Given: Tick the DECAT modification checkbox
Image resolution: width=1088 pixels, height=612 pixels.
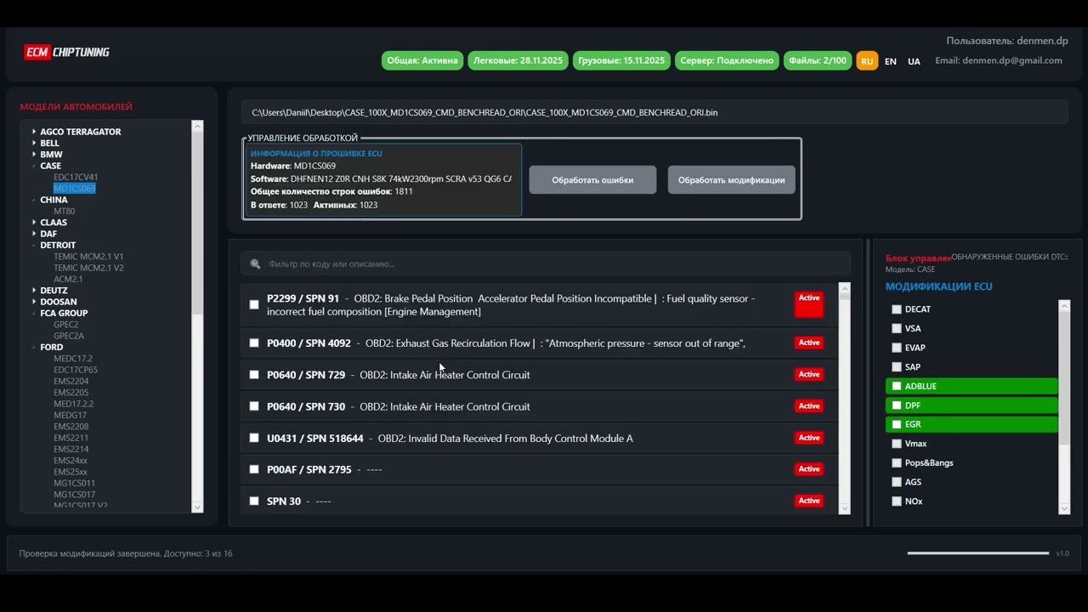Looking at the screenshot, I should pos(896,309).
